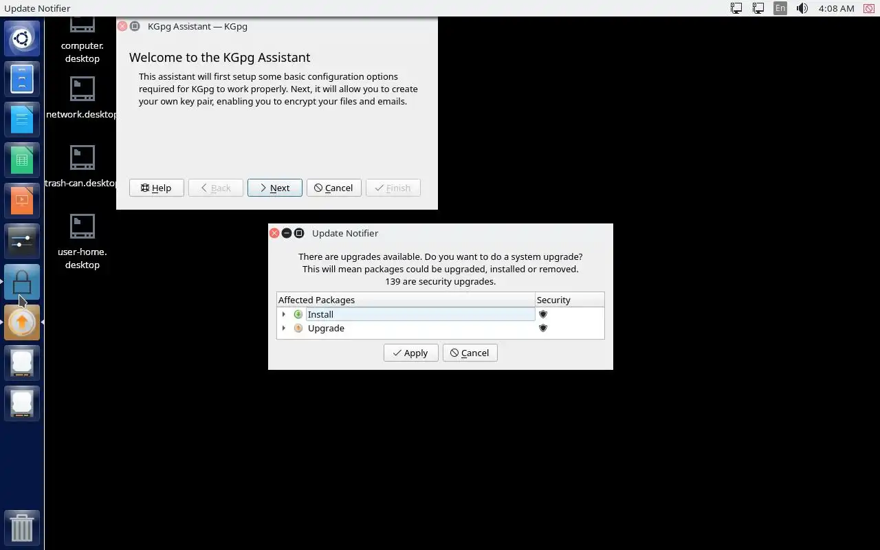
Task: Select the network.desktop icon
Action: coord(82,98)
